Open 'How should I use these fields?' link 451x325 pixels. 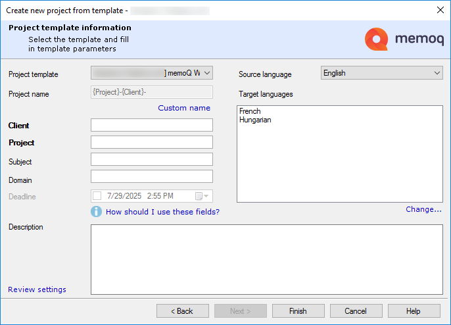(162, 212)
